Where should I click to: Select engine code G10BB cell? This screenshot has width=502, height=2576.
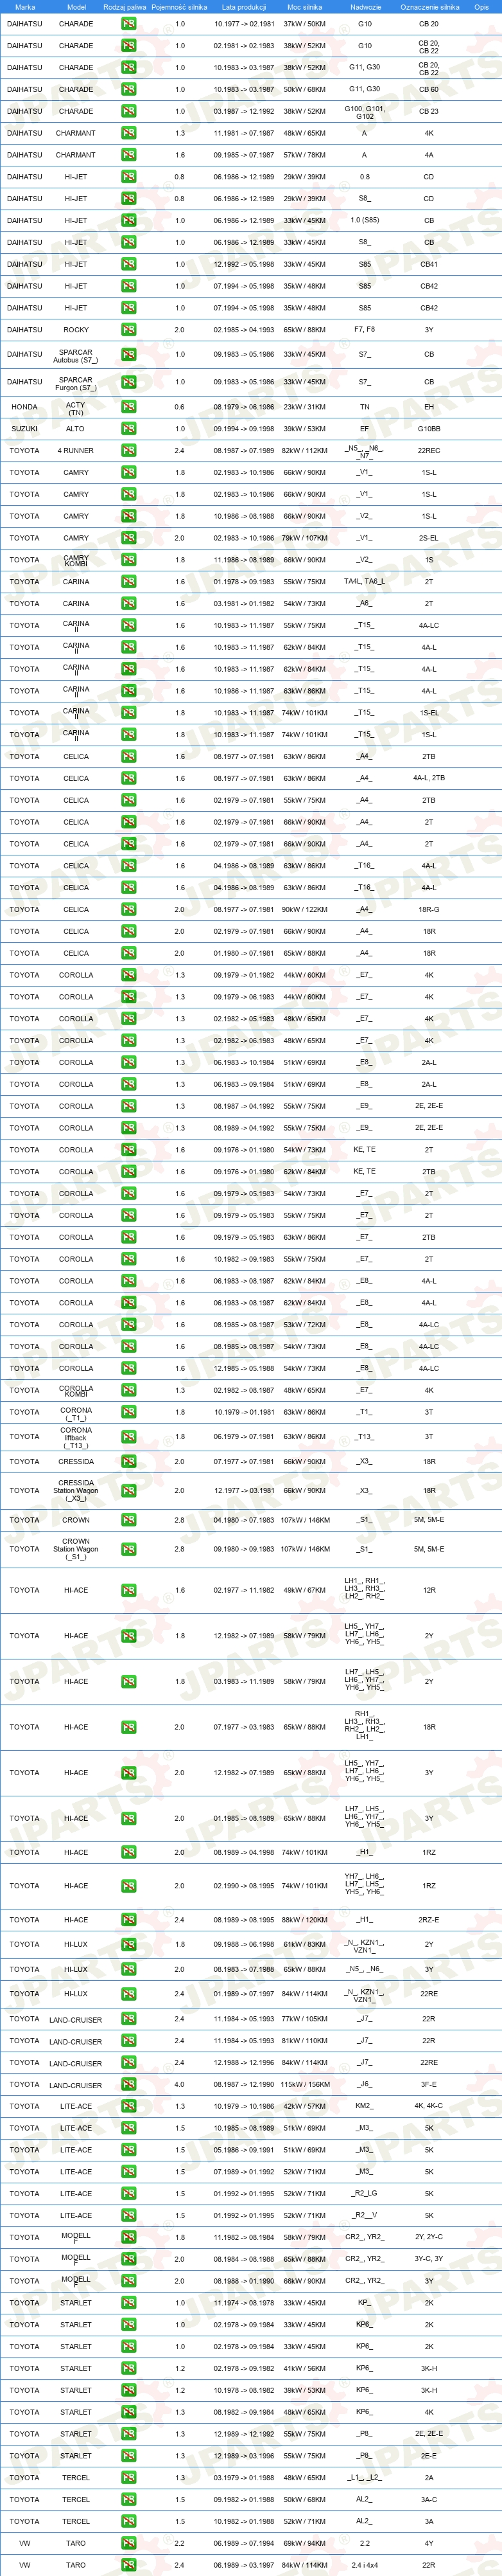click(x=429, y=429)
